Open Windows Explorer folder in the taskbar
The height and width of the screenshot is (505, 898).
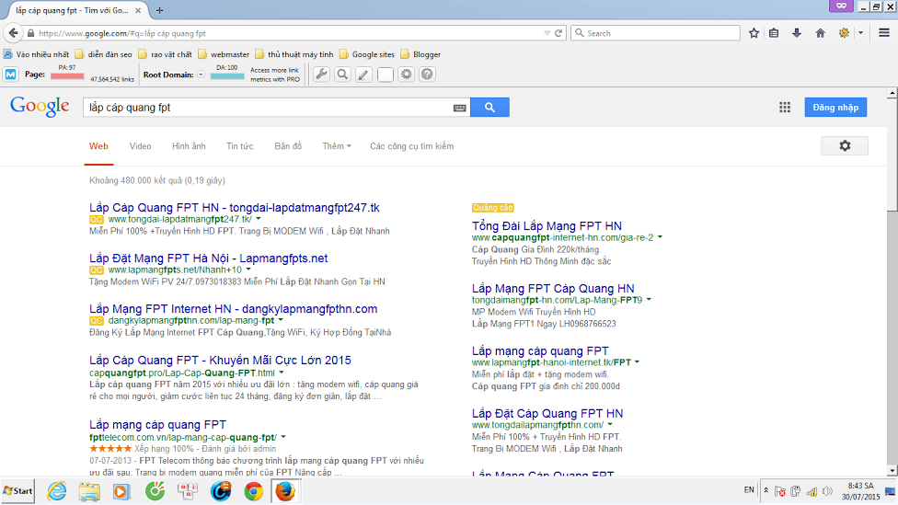coord(89,491)
